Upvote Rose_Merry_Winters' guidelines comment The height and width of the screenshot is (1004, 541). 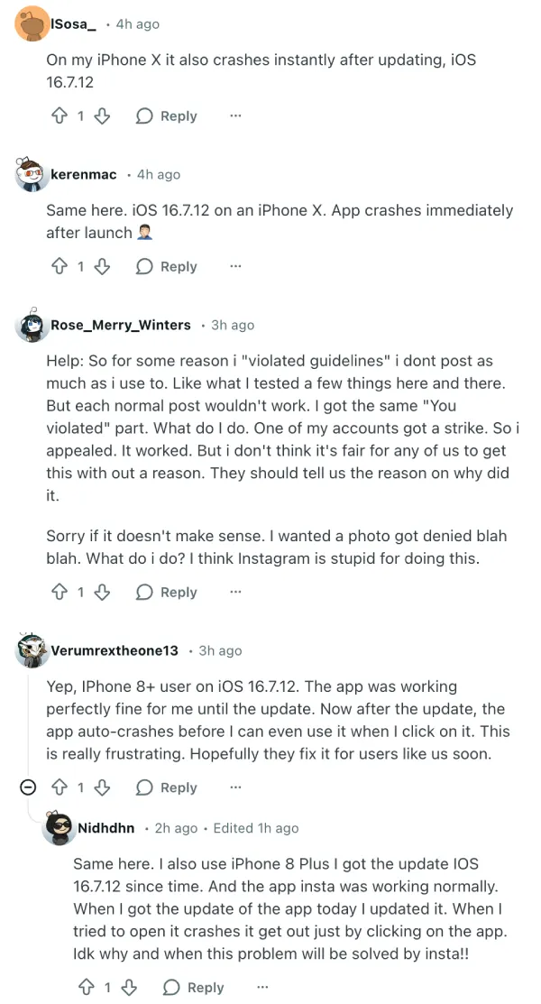pyautogui.click(x=60, y=592)
